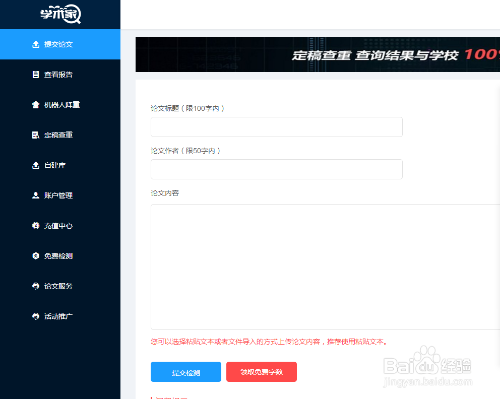The height and width of the screenshot is (399, 500).
Task: Click the red upload hint text
Action: pos(270,342)
